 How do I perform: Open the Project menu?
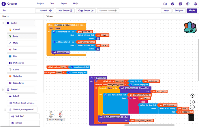click(40, 3)
